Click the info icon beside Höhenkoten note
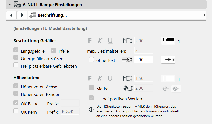Screen dimensions: 212x124 coord(91,109)
